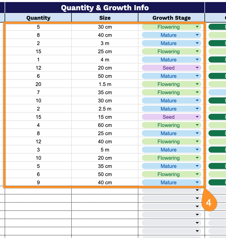Select the Quantity & Growth Info title cell
This screenshot has width=226, height=238.
pos(105,8)
